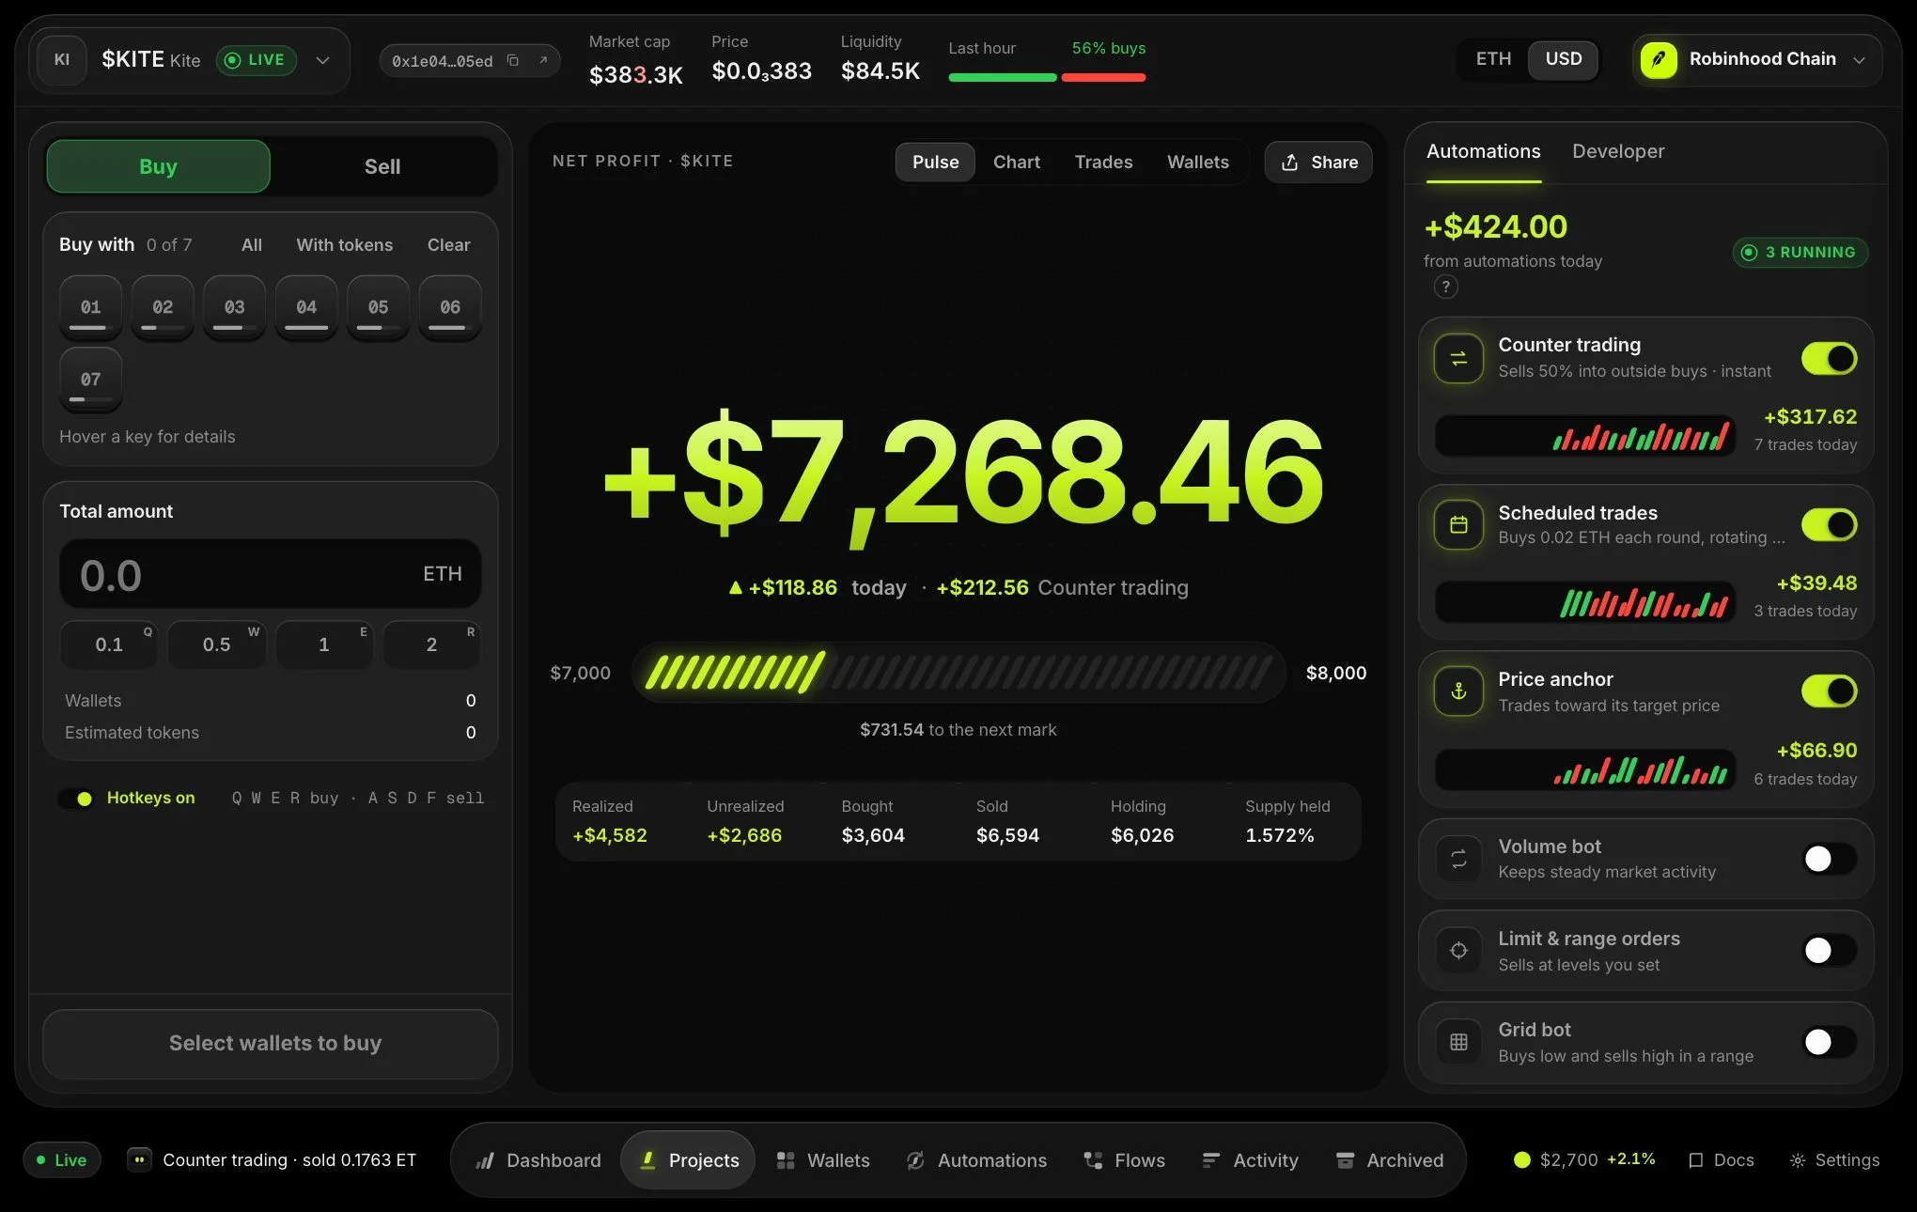1917x1212 pixels.
Task: Disable the Counter trading automation toggle
Action: point(1829,359)
